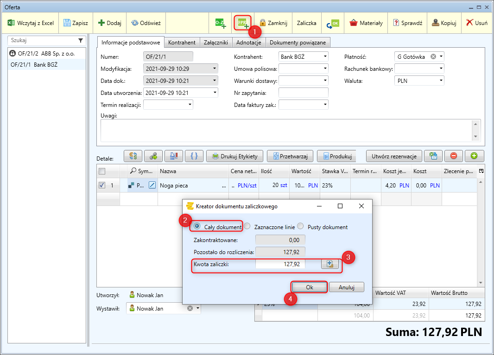Image resolution: width=494 pixels, height=355 pixels.
Task: Open the Dokumenty powiązane tab
Action: 298,43
